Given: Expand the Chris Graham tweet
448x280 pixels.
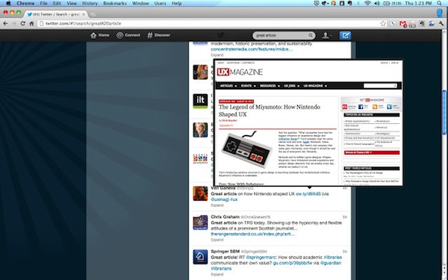Looking at the screenshot, I should point(217,240).
